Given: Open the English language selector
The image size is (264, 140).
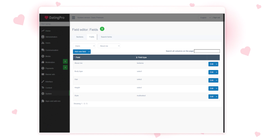Looking at the screenshot, I should pos(205,18).
